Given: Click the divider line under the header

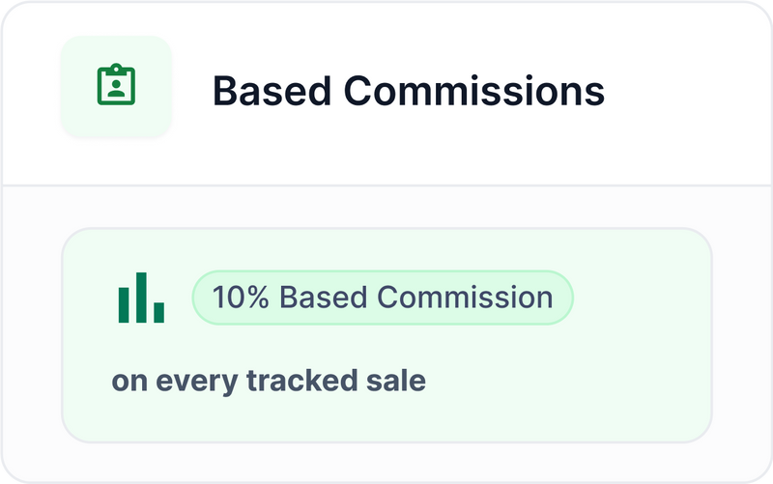Looking at the screenshot, I should point(386,185).
